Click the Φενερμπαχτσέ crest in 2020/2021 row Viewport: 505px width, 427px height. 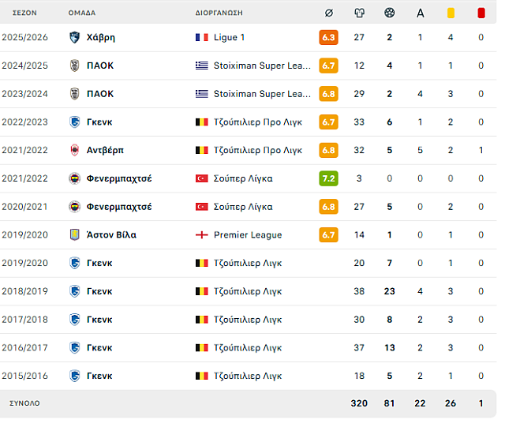click(x=74, y=207)
